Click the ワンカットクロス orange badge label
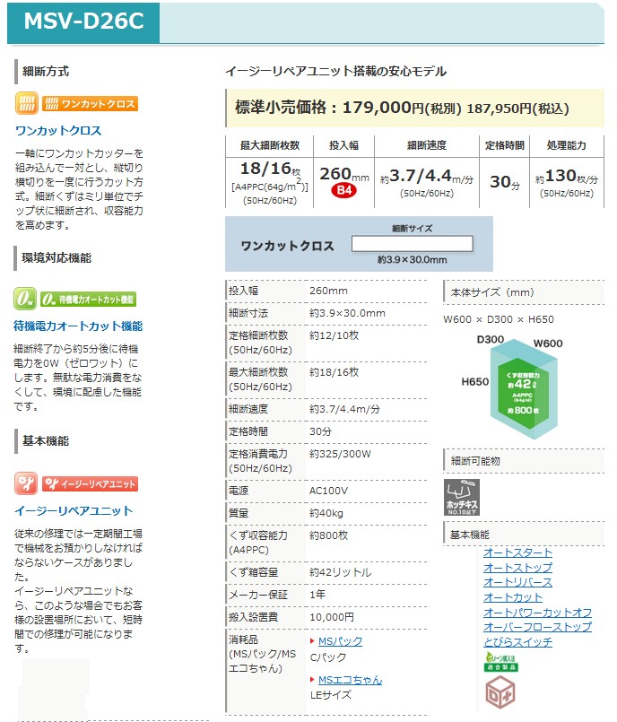The image size is (617, 722). pyautogui.click(x=90, y=104)
